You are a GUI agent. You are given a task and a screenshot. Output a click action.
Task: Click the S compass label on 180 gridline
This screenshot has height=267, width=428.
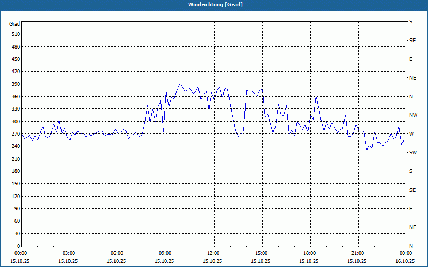pyautogui.click(x=411, y=171)
